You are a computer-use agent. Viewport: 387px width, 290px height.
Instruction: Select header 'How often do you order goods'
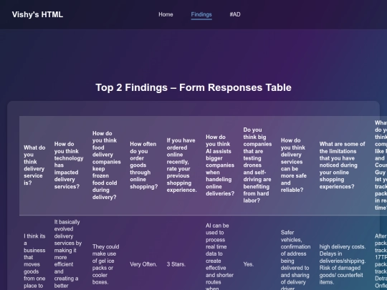[x=143, y=165]
